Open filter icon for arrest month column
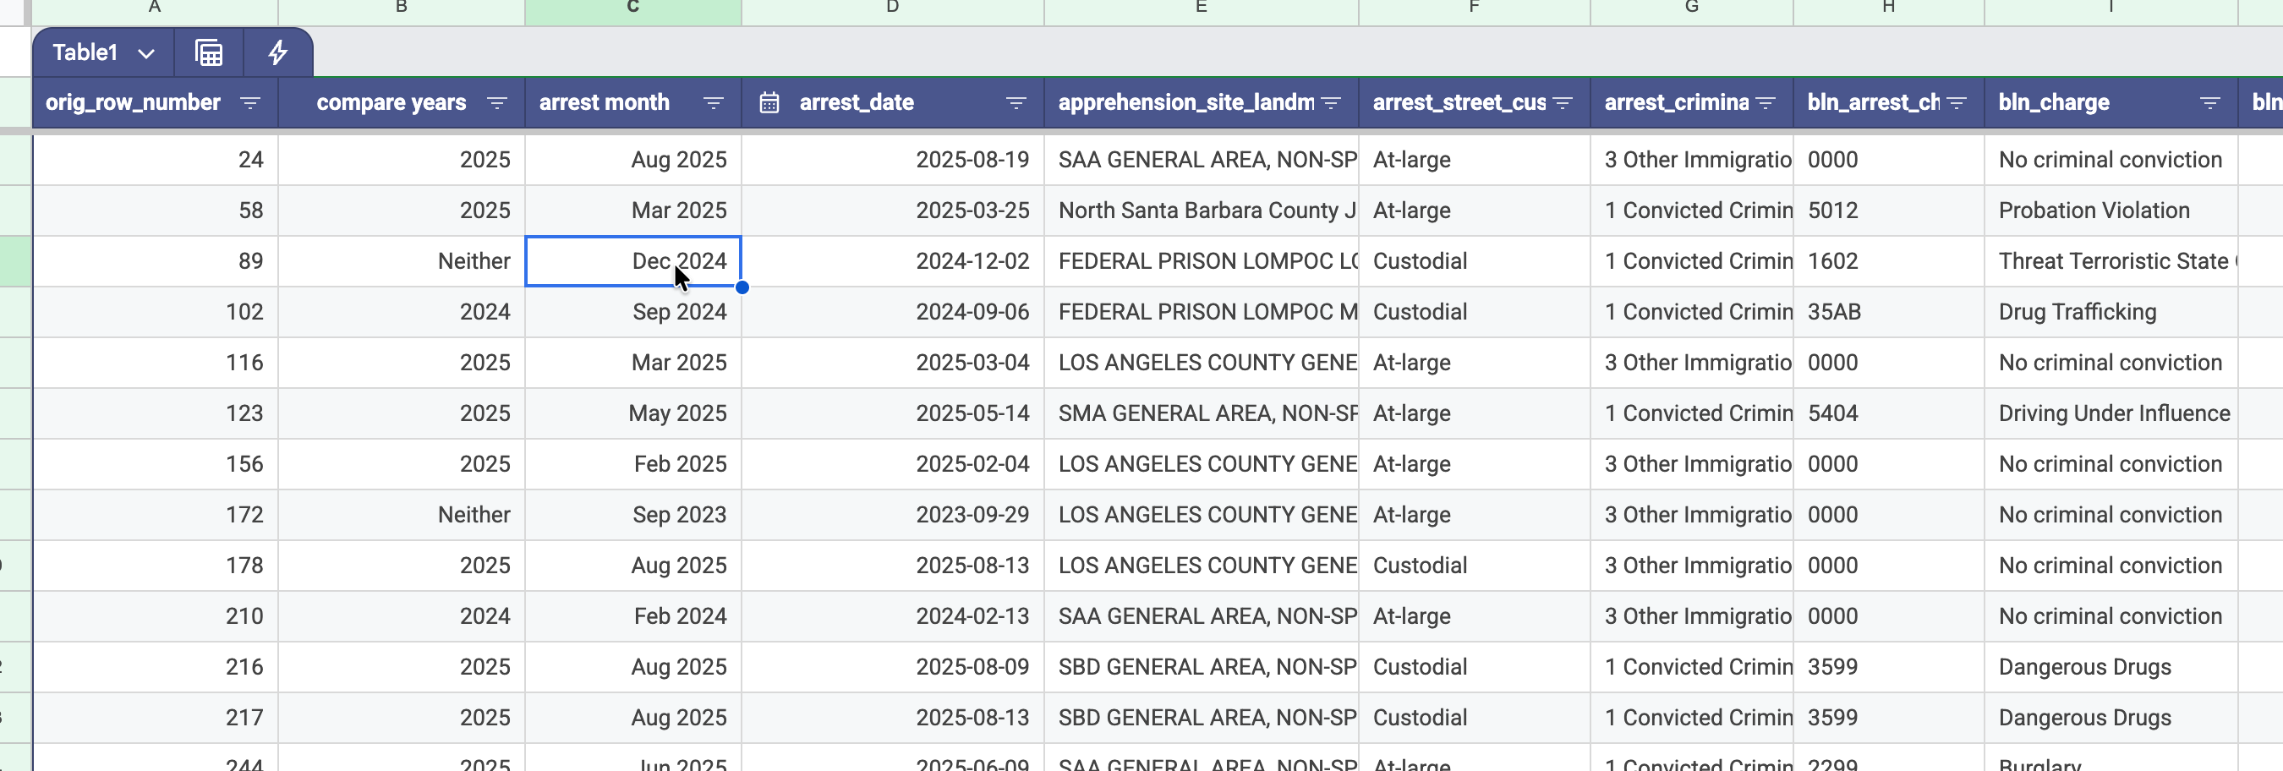This screenshot has width=2283, height=771. (x=714, y=103)
